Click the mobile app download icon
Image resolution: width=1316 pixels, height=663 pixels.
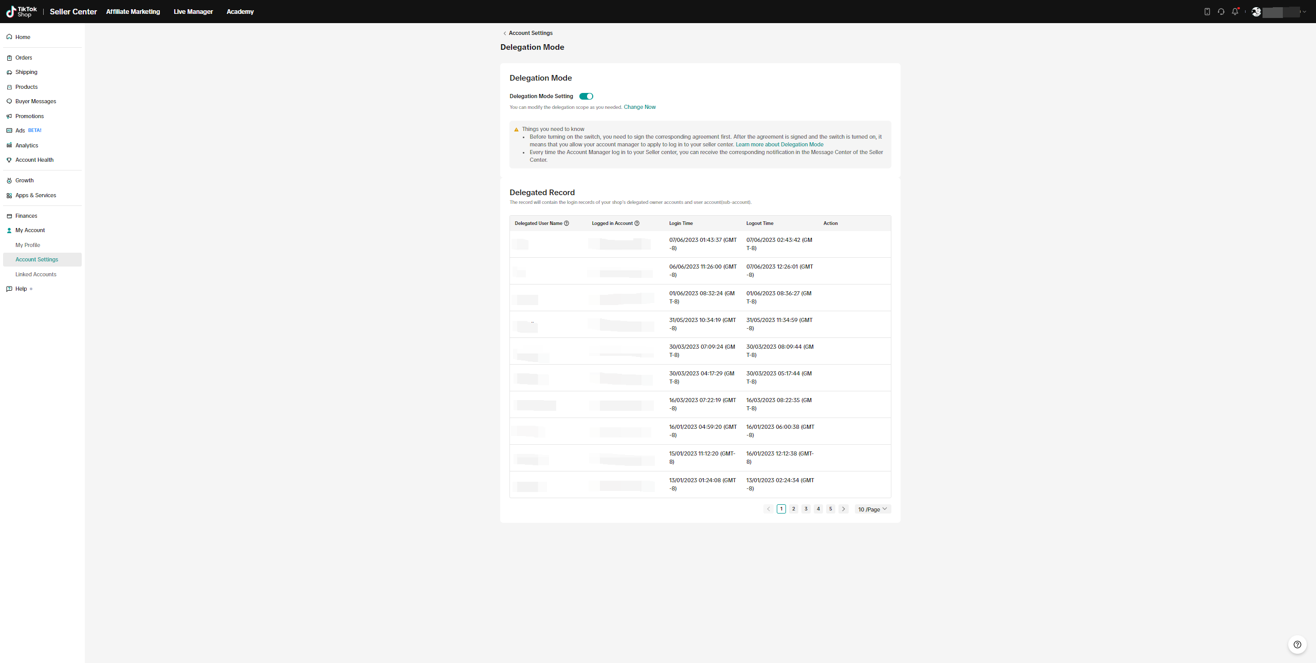pyautogui.click(x=1207, y=11)
